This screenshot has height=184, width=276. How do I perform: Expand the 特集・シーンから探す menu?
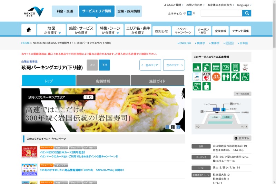point(110,30)
